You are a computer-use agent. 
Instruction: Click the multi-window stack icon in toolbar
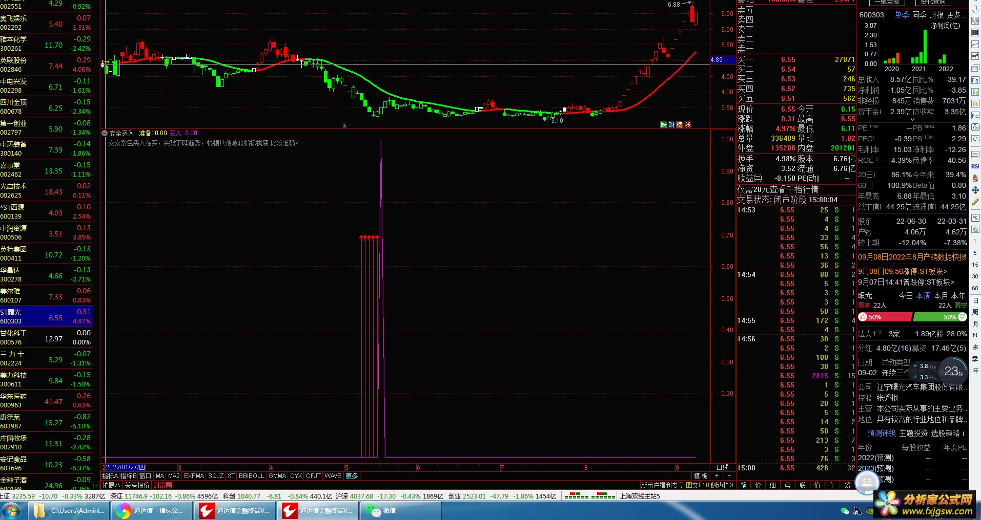point(975,69)
